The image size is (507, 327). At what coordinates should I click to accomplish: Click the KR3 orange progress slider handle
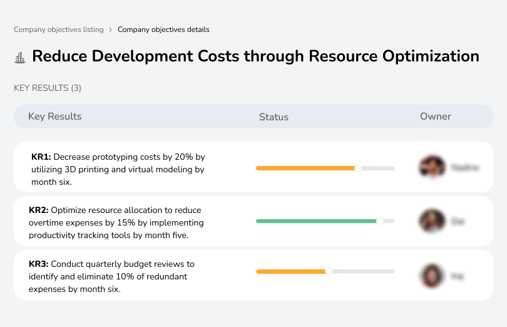[329, 271]
